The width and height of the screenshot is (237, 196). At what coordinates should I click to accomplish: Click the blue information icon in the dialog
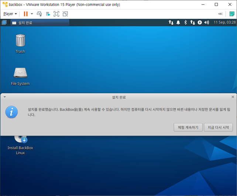pos(11,112)
